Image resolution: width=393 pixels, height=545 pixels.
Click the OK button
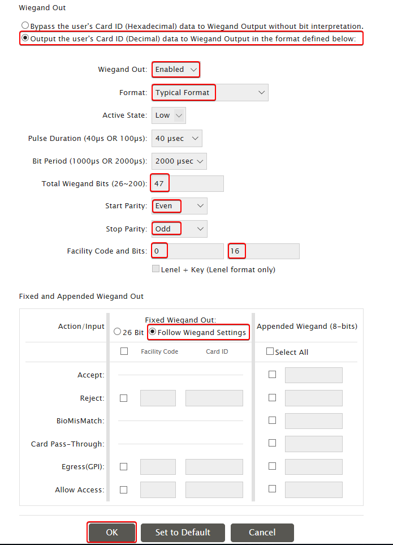112,533
